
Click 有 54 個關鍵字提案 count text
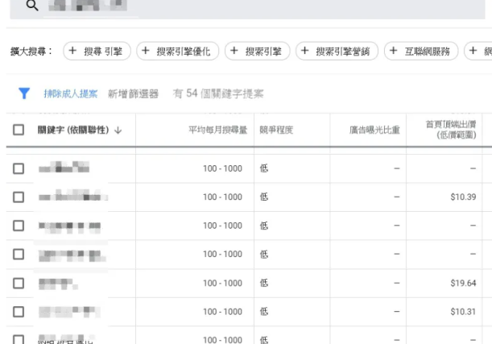[218, 93]
